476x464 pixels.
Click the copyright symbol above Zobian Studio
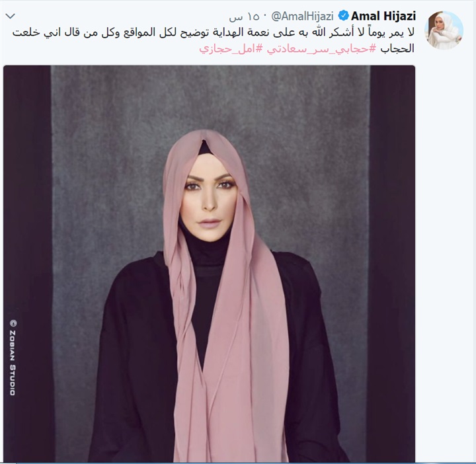click(x=13, y=323)
